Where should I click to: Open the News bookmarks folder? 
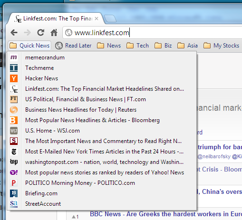pyautogui.click(x=109, y=46)
